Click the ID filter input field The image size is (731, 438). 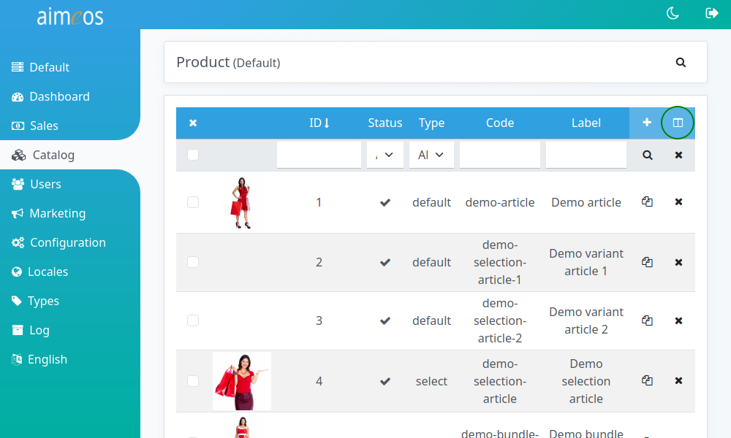[319, 155]
